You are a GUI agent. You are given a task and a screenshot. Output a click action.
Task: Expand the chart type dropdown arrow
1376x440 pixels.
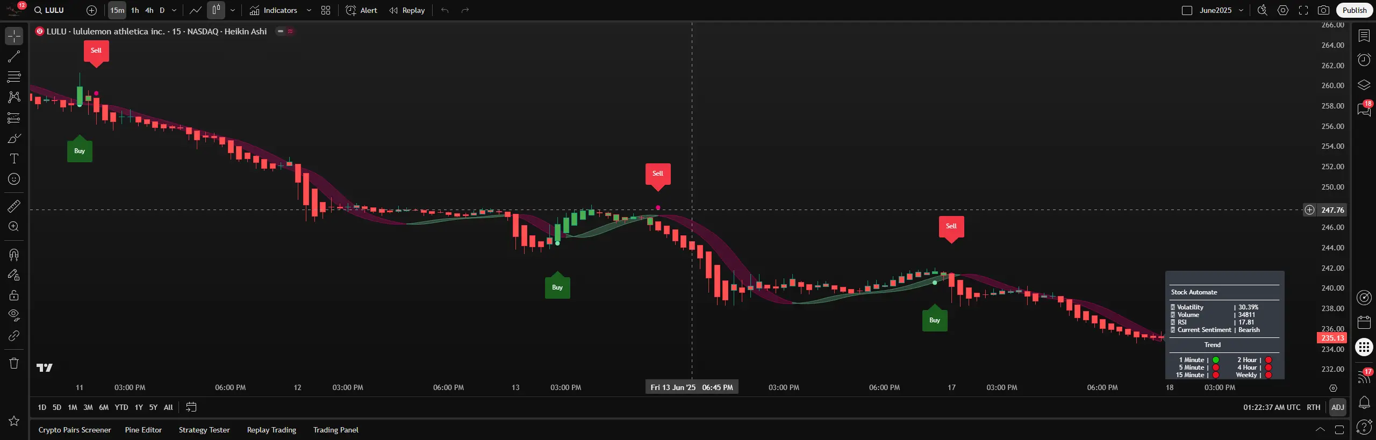point(233,10)
